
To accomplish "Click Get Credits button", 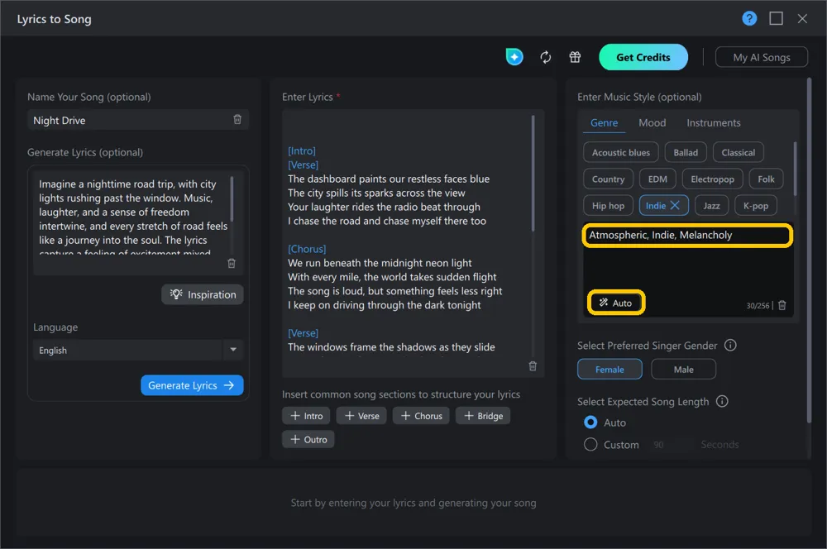I will click(x=643, y=57).
